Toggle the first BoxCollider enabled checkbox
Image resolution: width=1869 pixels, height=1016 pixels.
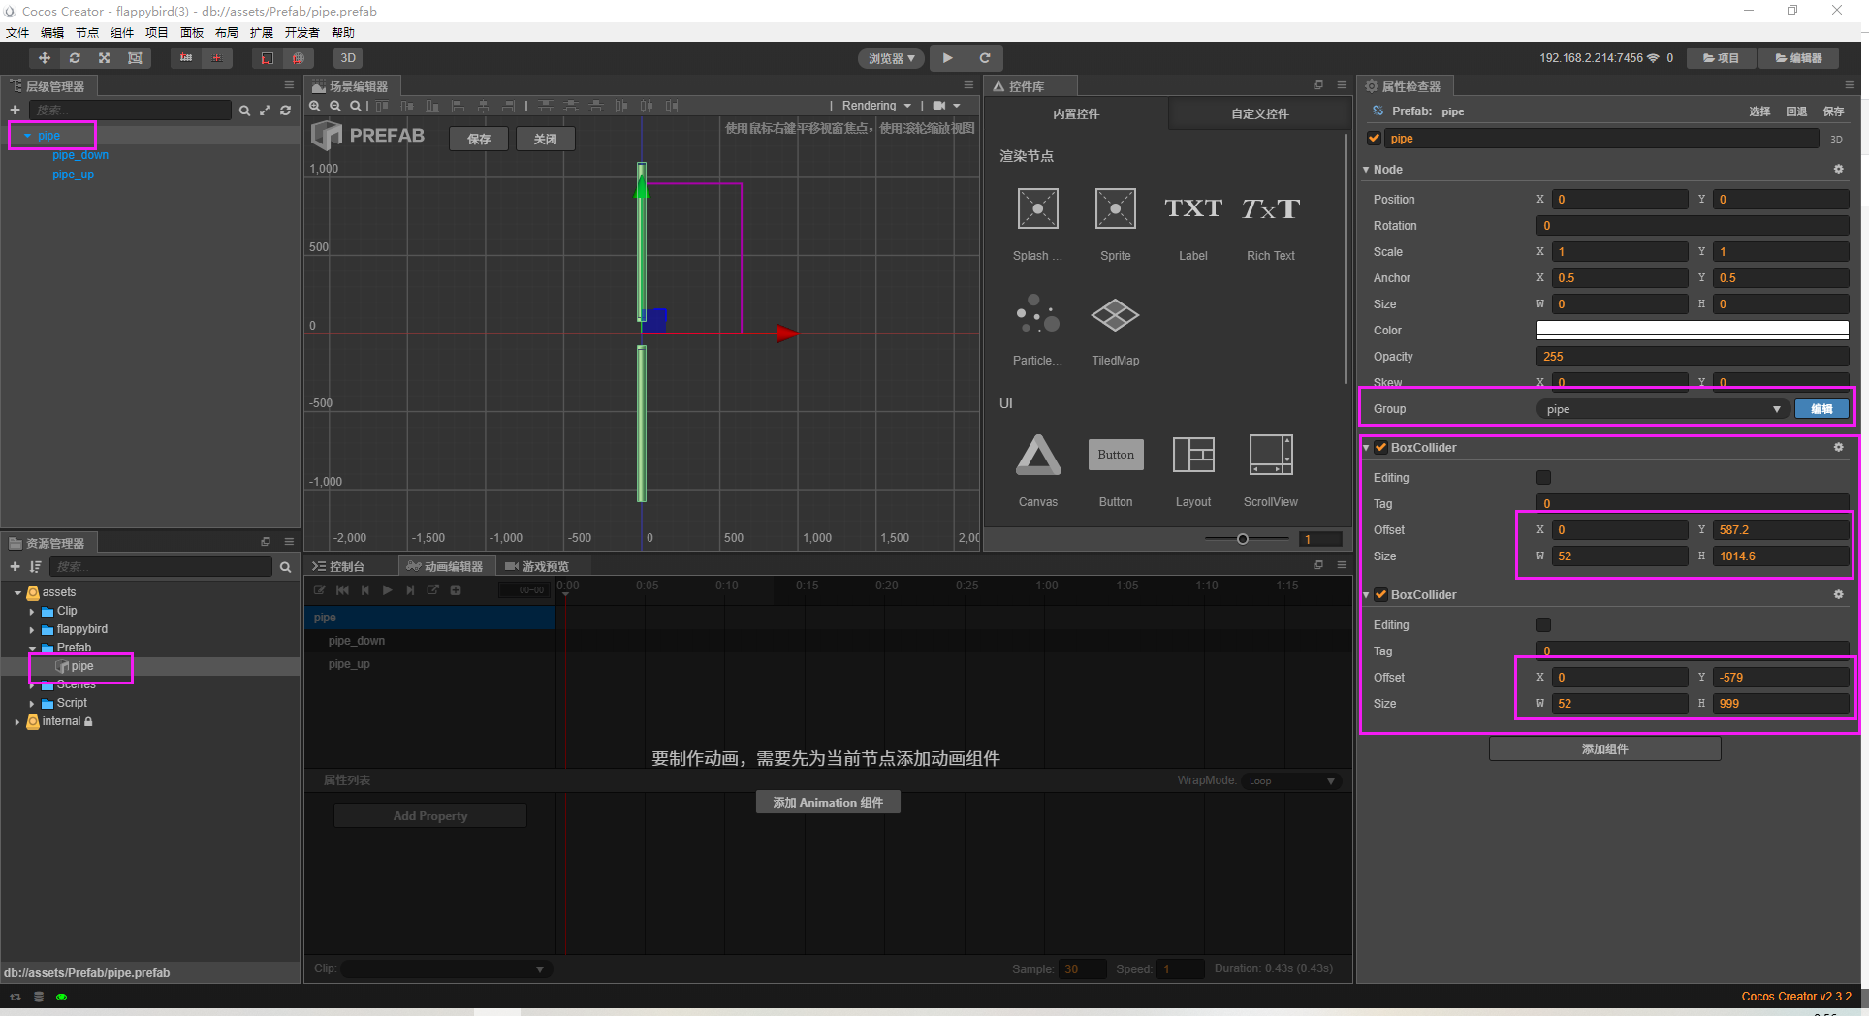pos(1381,448)
